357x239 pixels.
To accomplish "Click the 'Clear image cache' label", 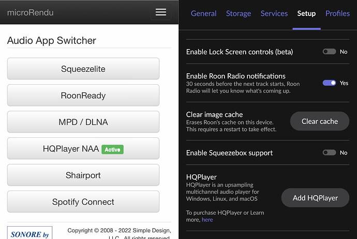I will [214, 115].
